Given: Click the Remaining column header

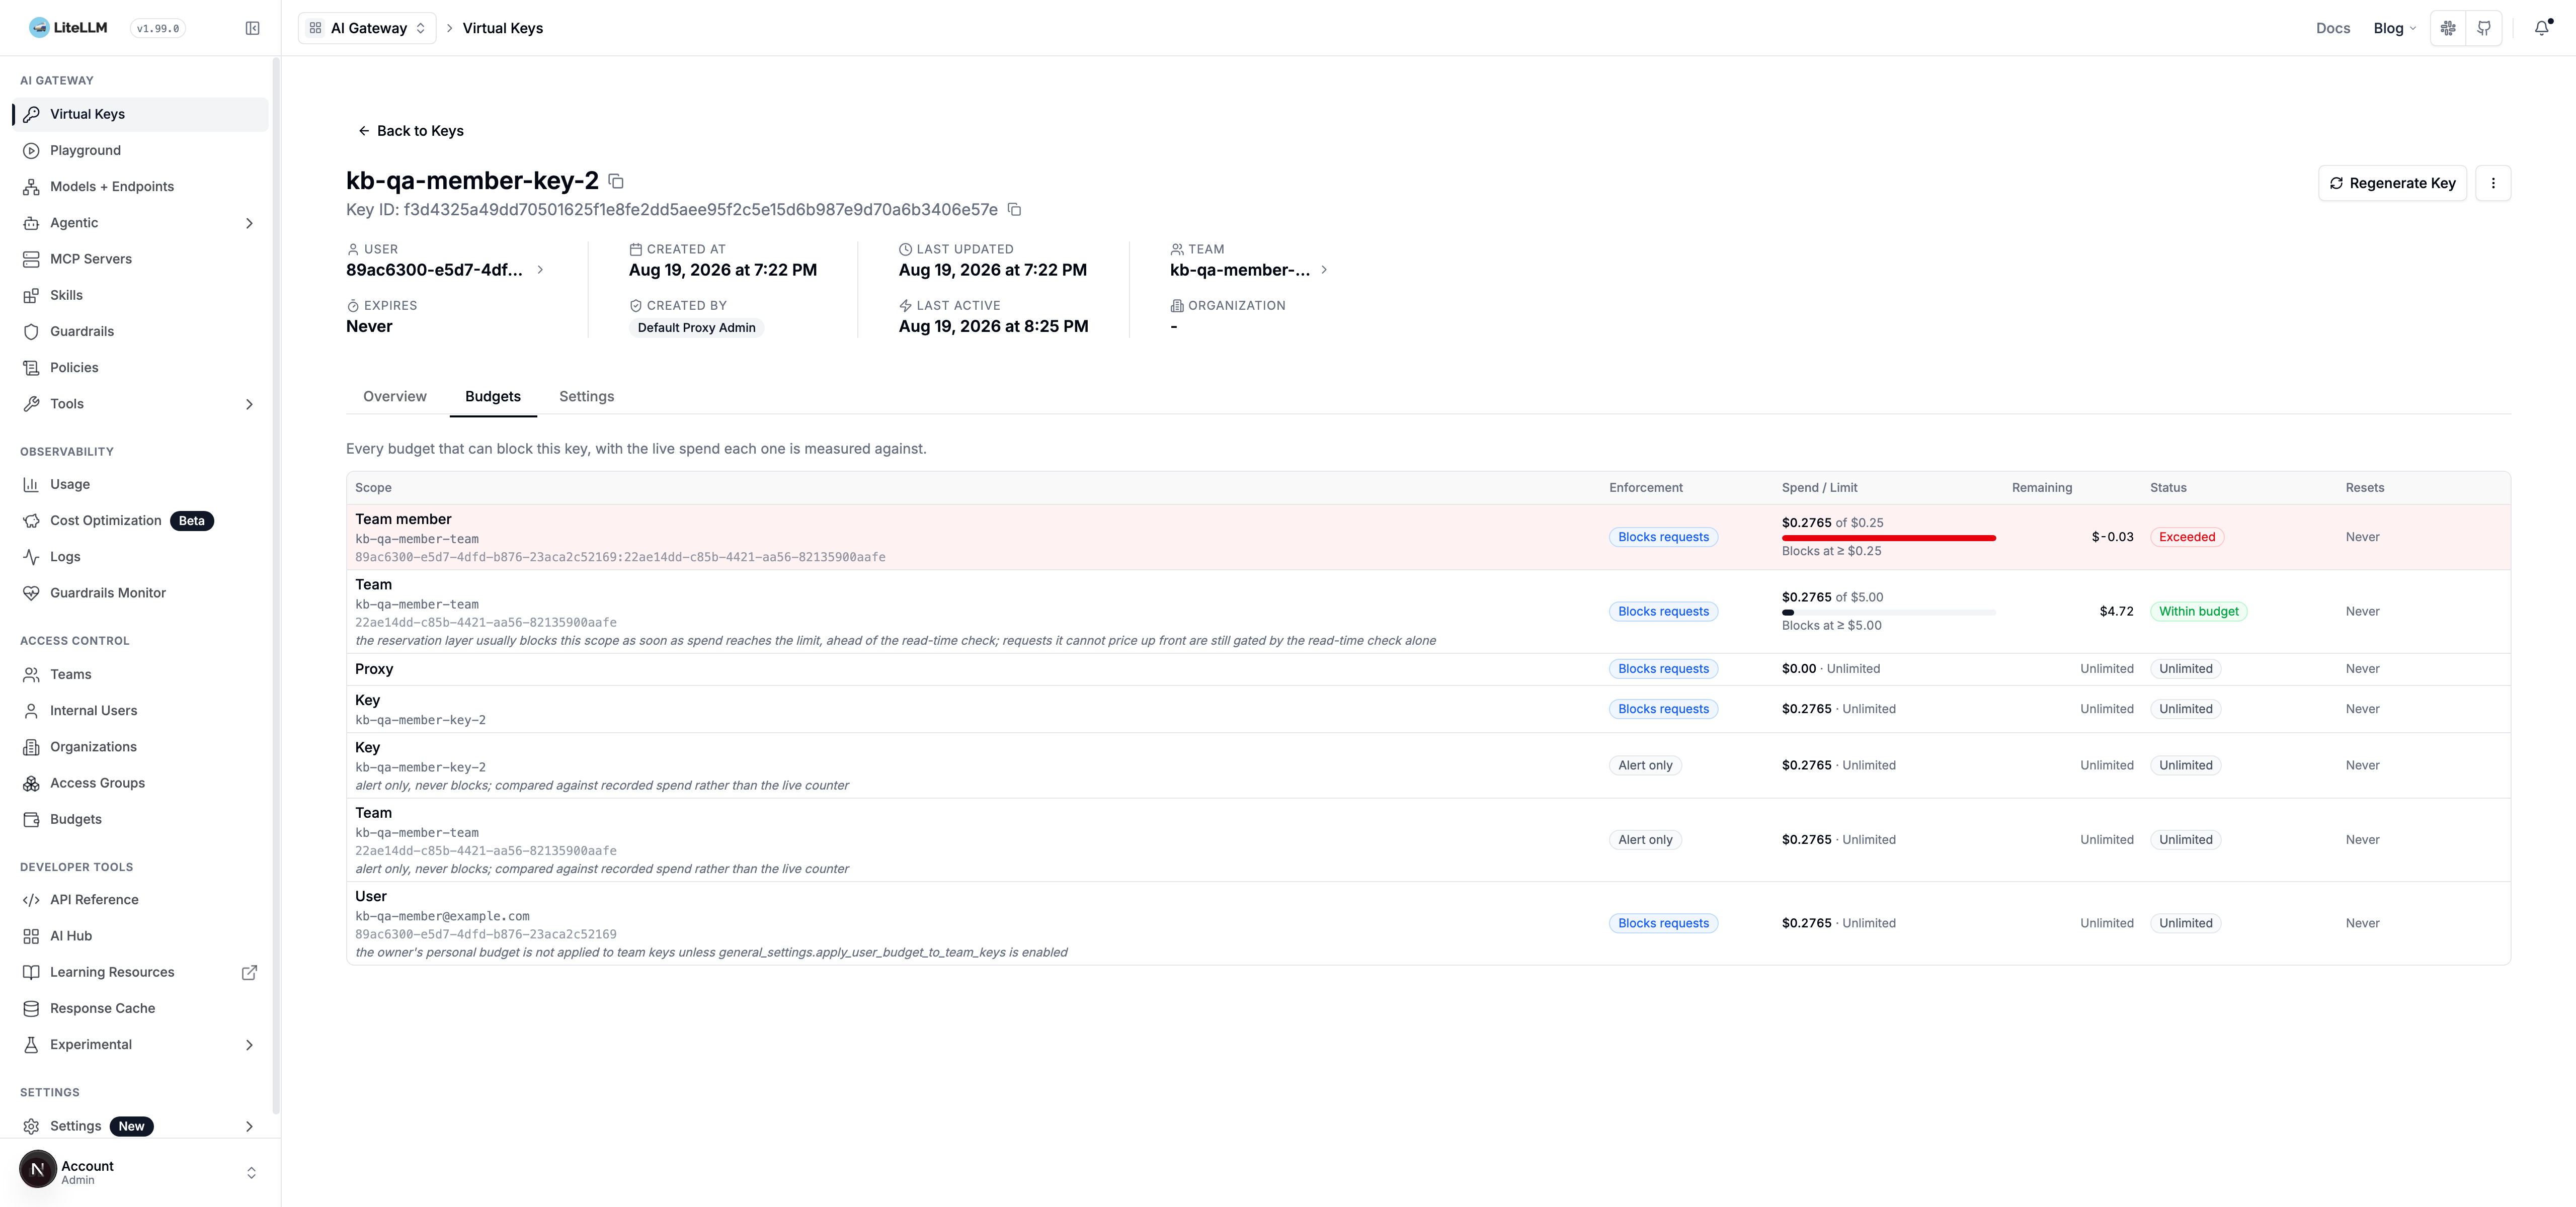Looking at the screenshot, I should point(2042,488).
